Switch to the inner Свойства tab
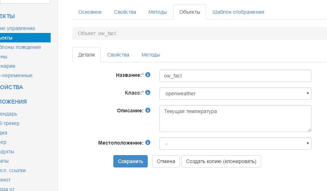 [118, 55]
